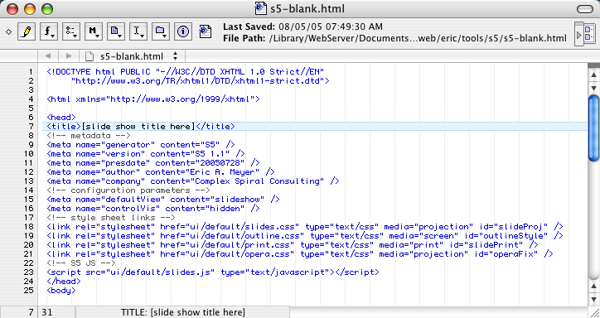Viewport: 600px width, 318px height.
Task: Click the small diamond toolbar indicator
Action: click(8, 32)
